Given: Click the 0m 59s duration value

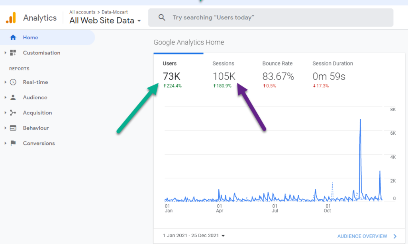Looking at the screenshot, I should click(x=329, y=76).
